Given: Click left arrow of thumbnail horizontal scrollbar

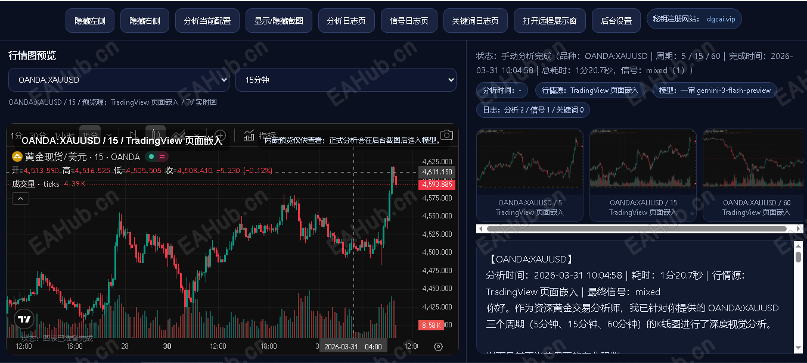Looking at the screenshot, I should click(480, 229).
